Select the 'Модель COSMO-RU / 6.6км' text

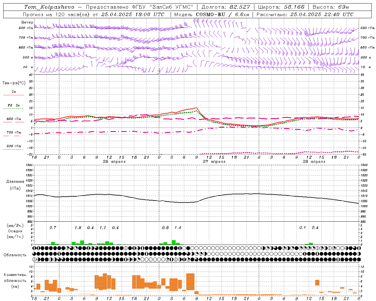click(211, 14)
